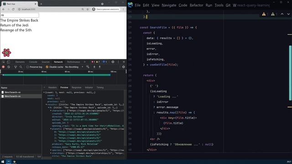Bookmark the page with the star icon

[x=88, y=9]
